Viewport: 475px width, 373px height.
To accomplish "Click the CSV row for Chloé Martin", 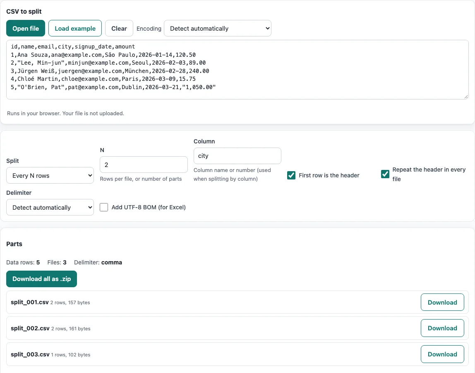I will [103, 79].
